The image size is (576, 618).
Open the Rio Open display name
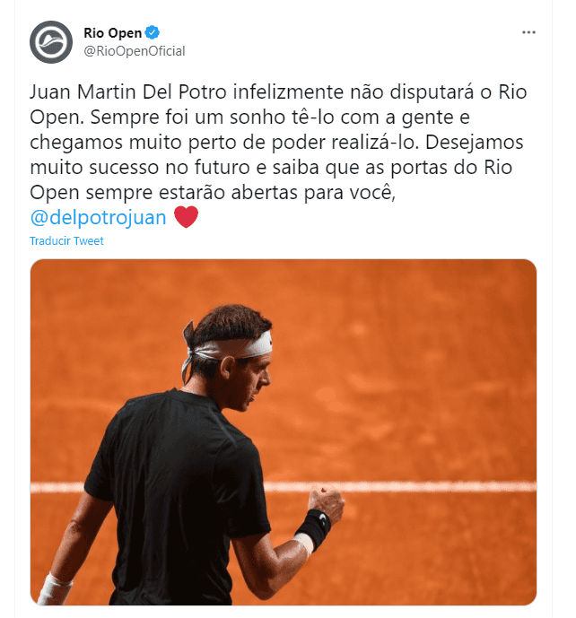[112, 33]
